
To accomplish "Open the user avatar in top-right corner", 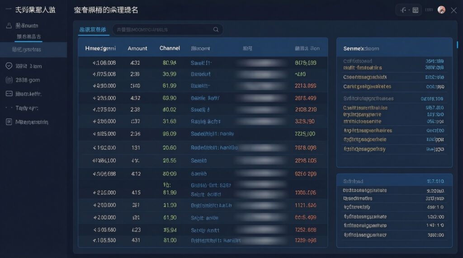I will [441, 10].
